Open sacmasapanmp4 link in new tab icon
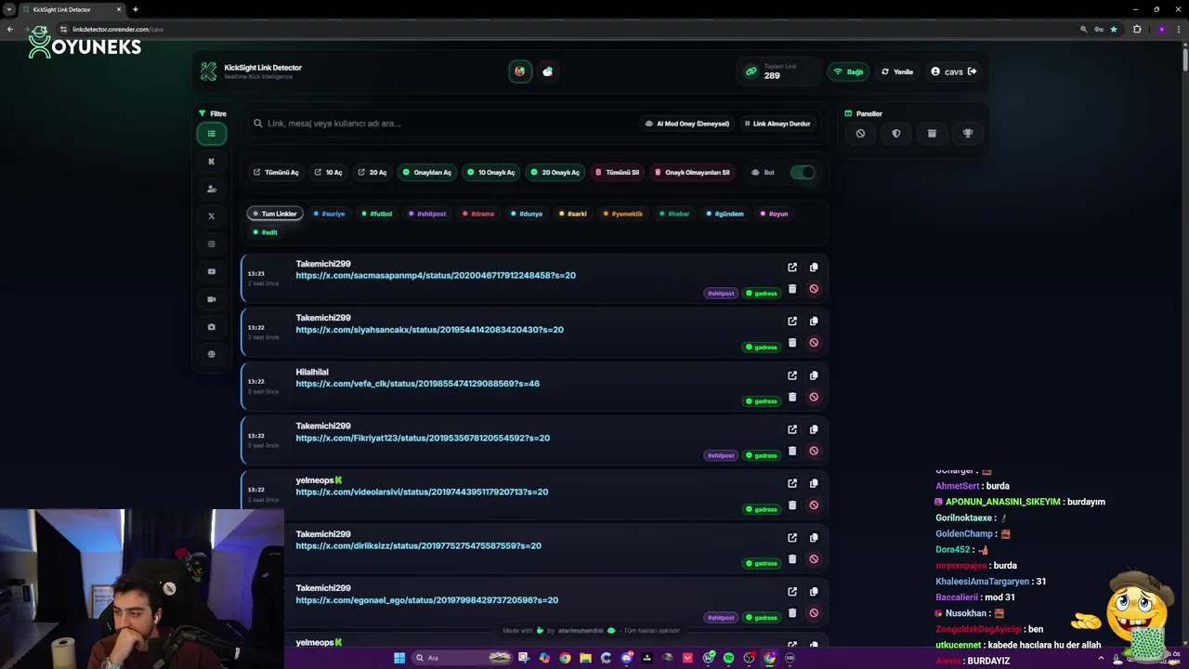Image resolution: width=1189 pixels, height=669 pixels. (792, 268)
